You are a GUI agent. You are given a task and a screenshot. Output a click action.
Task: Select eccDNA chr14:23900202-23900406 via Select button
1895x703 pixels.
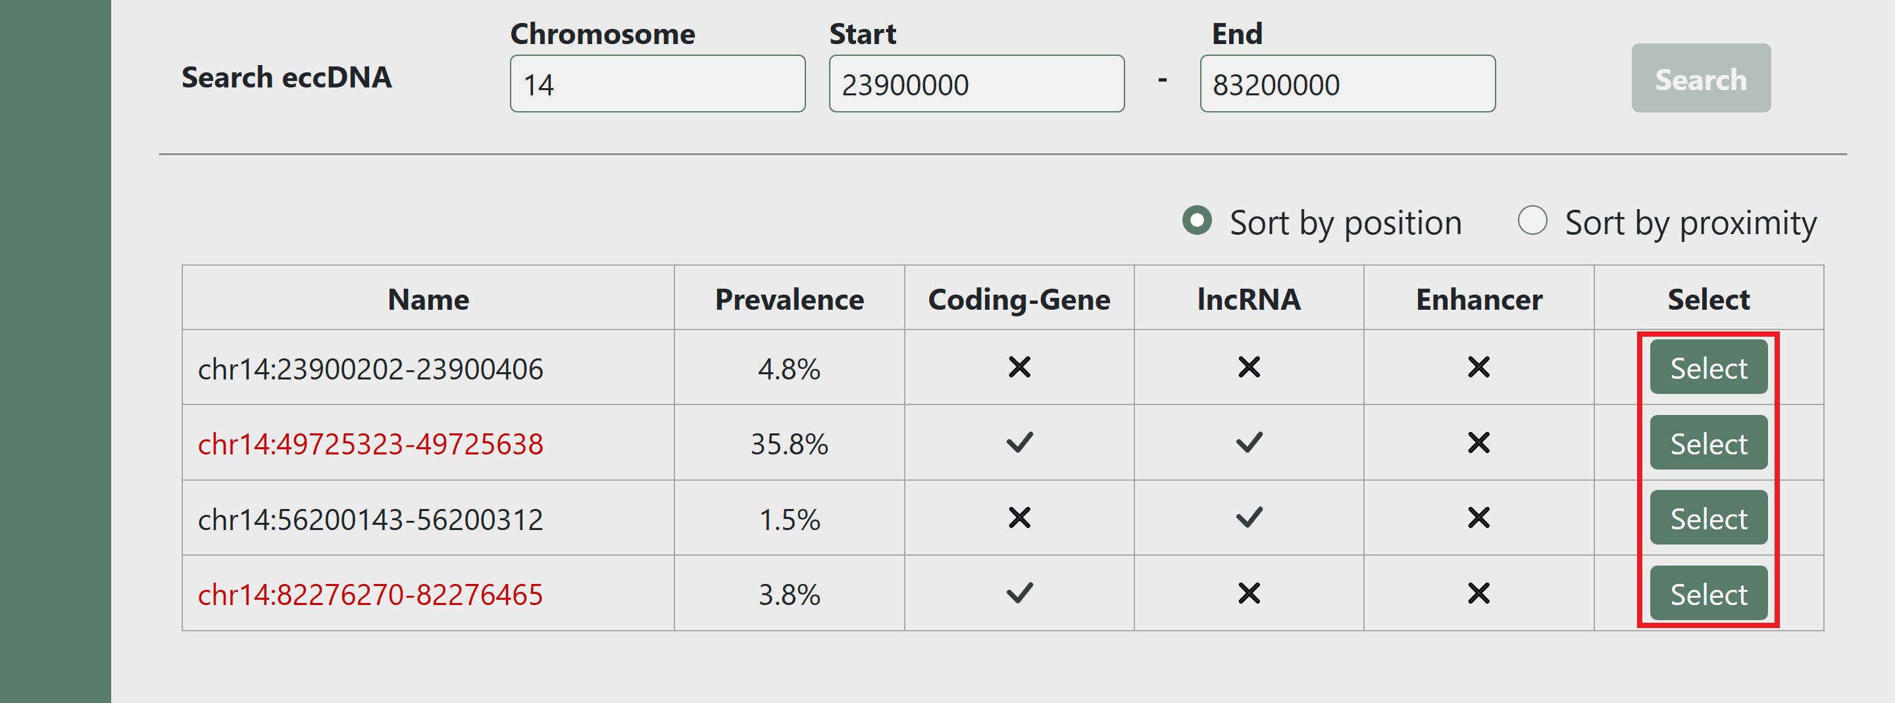click(x=1707, y=368)
